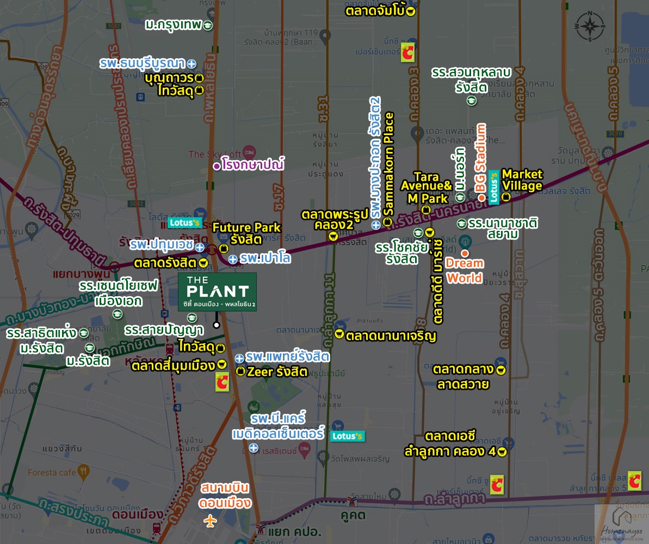Viewport: 649px width, 544px height.
Task: Click the Lotus's logo near รพ.บี.แคร์ เมดิคอลเซ็นเตอร์
Action: [347, 436]
